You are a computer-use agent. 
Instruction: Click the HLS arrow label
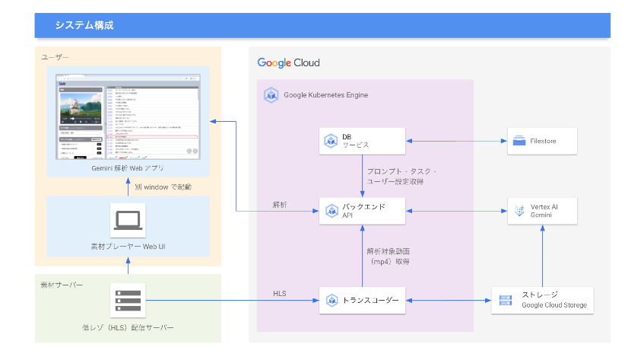tap(280, 294)
